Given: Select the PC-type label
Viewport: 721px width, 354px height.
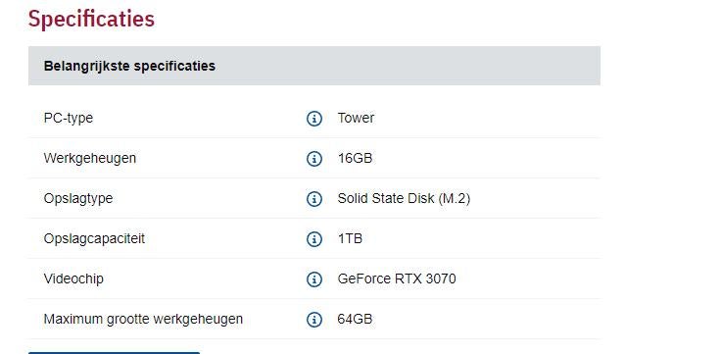Looking at the screenshot, I should click(69, 119).
